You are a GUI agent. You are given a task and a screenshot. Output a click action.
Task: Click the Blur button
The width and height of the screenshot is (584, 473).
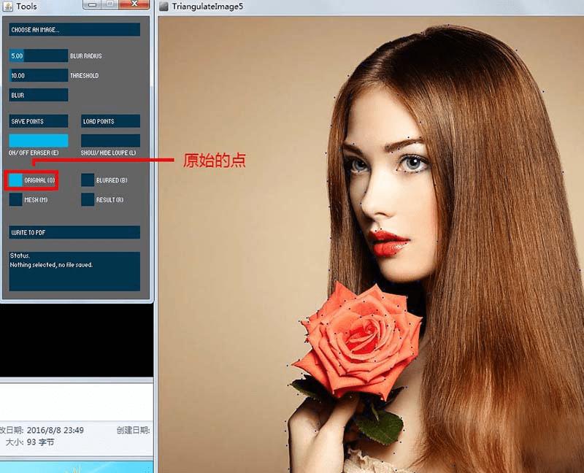pyautogui.click(x=39, y=95)
